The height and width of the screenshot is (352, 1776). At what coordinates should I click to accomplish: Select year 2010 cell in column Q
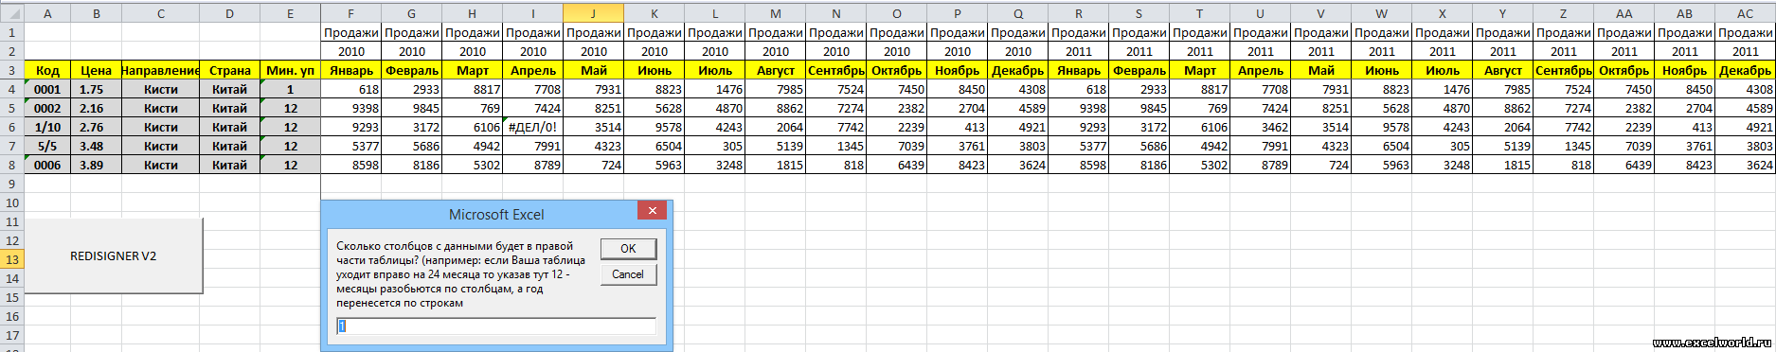tap(1018, 51)
